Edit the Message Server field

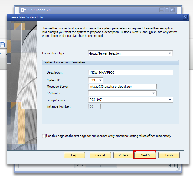coord(122,87)
